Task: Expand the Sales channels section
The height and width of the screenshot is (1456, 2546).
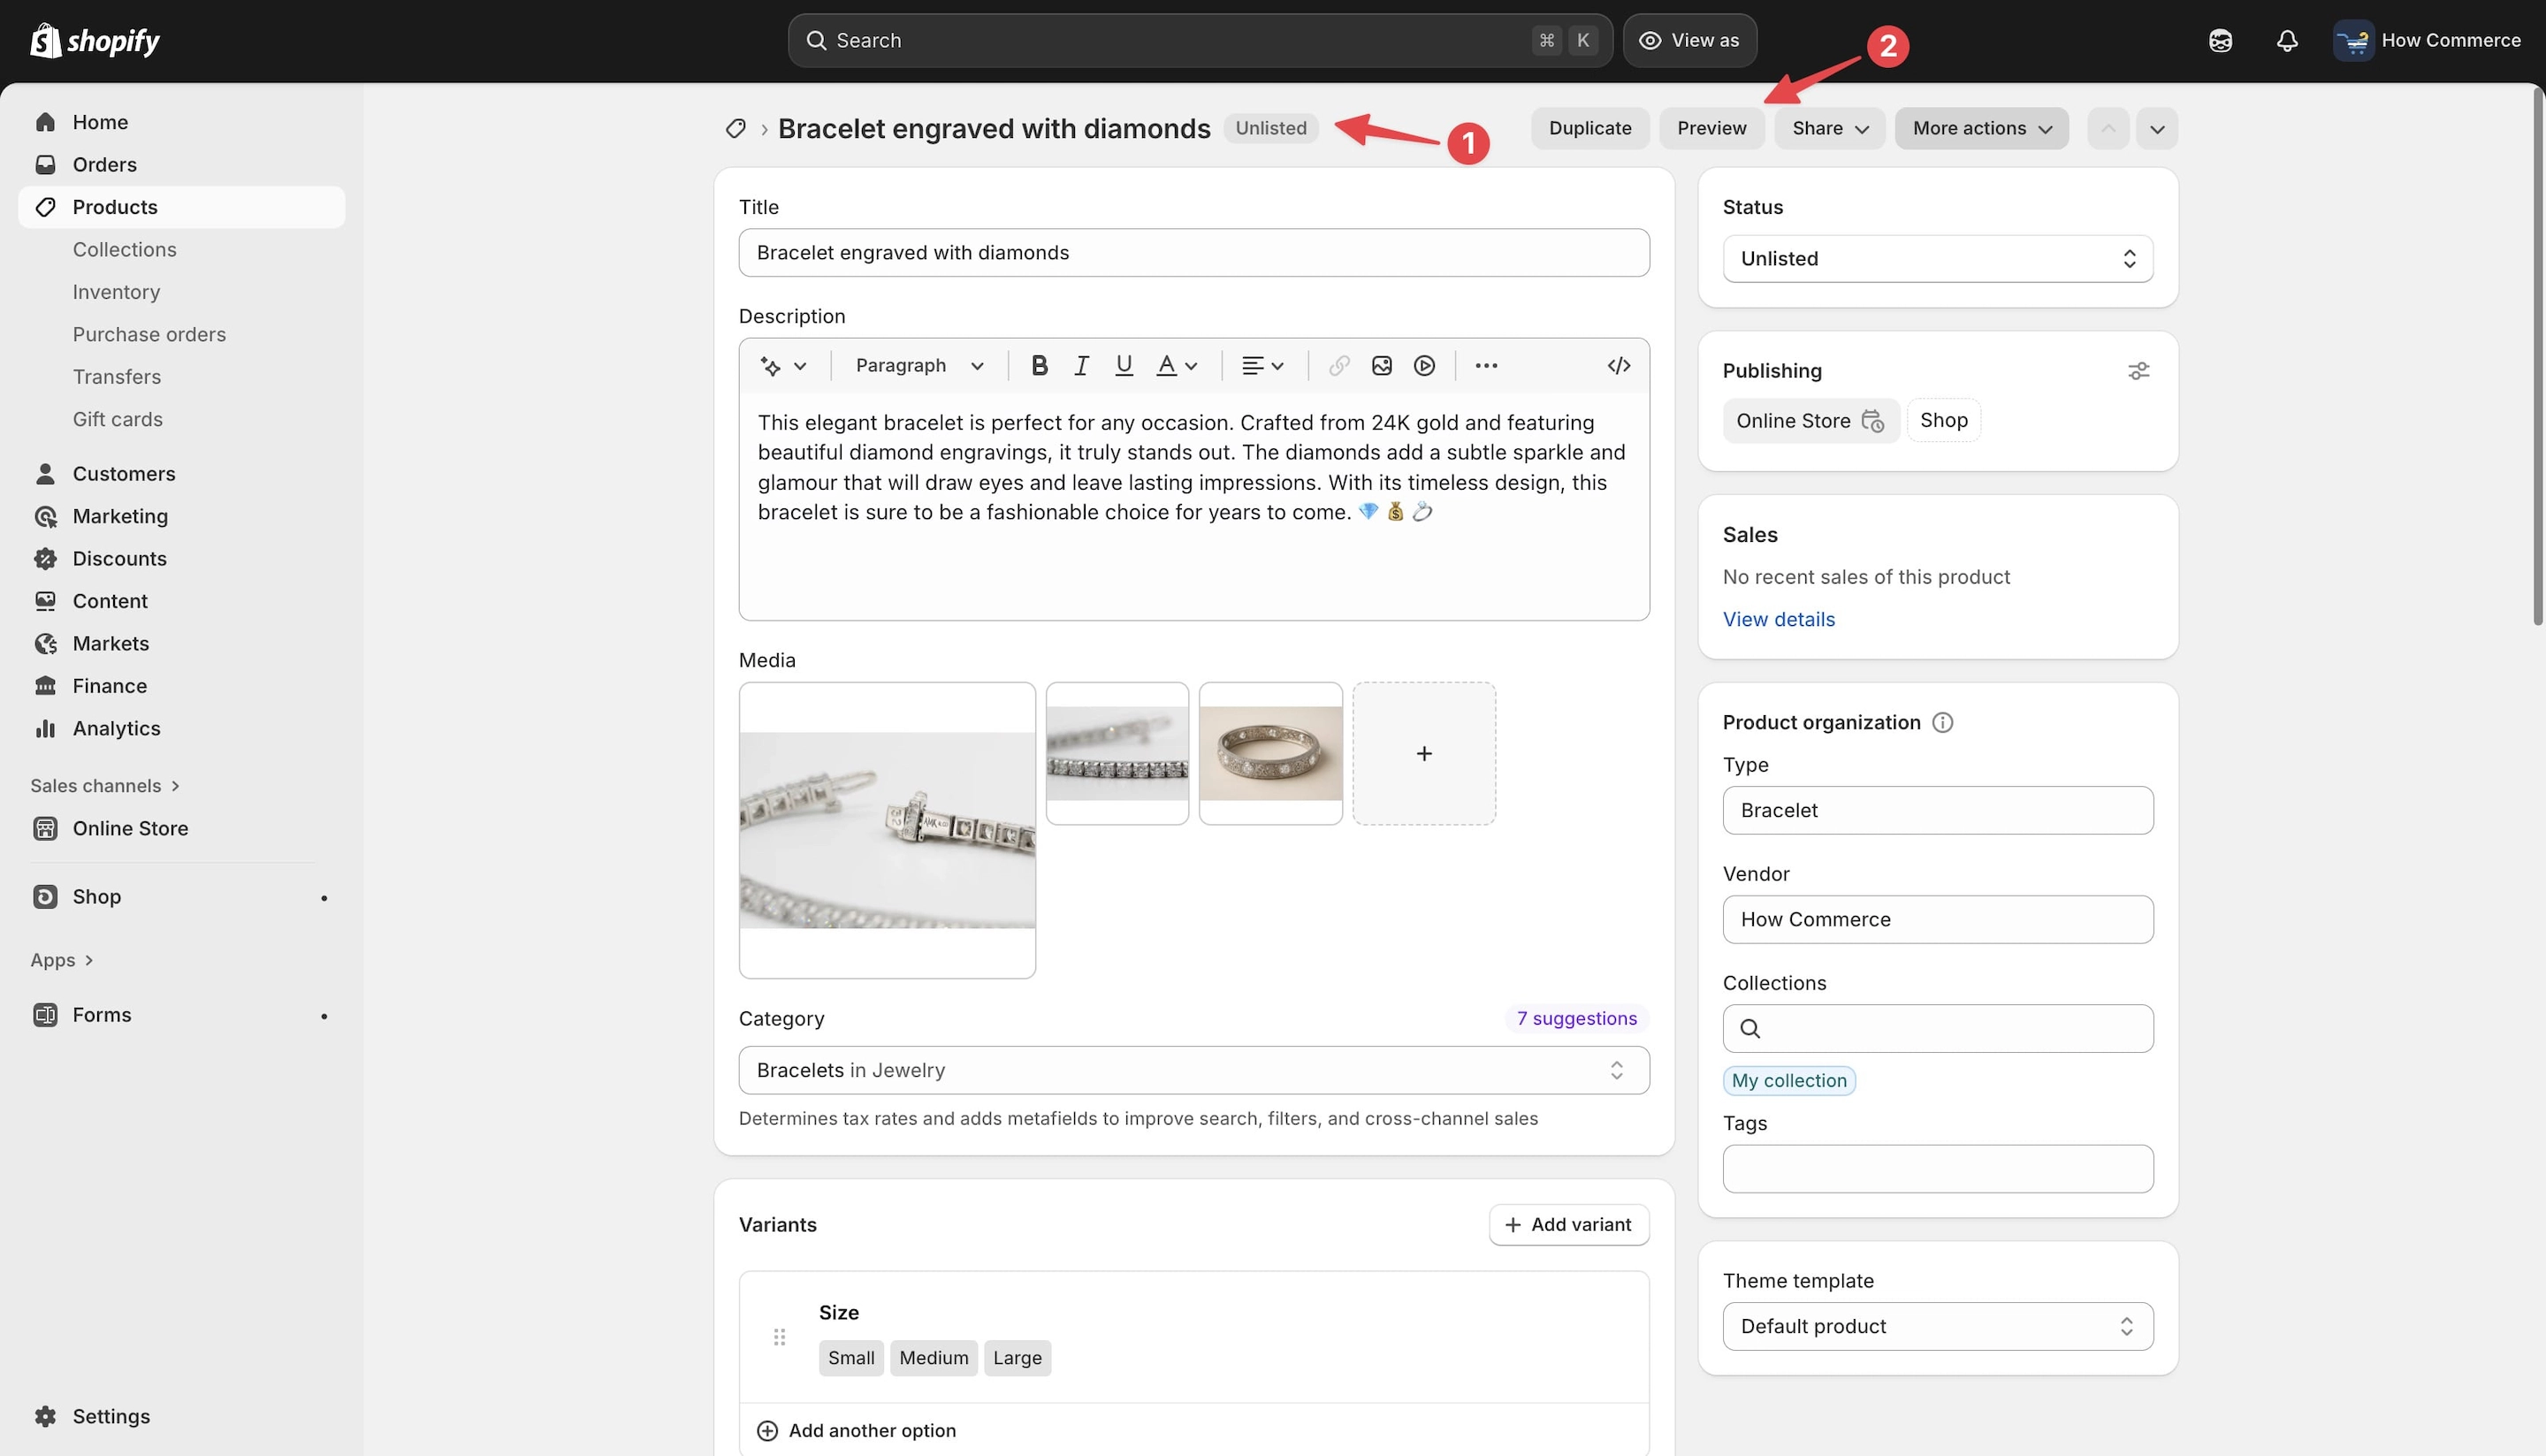Action: pos(105,786)
